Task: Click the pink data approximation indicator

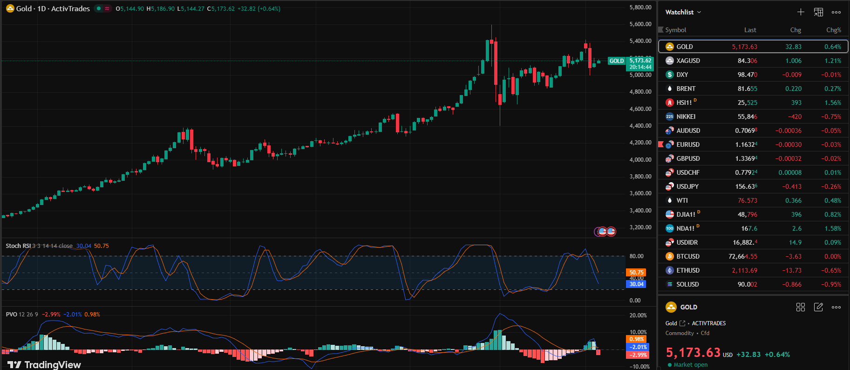Action: (x=107, y=8)
